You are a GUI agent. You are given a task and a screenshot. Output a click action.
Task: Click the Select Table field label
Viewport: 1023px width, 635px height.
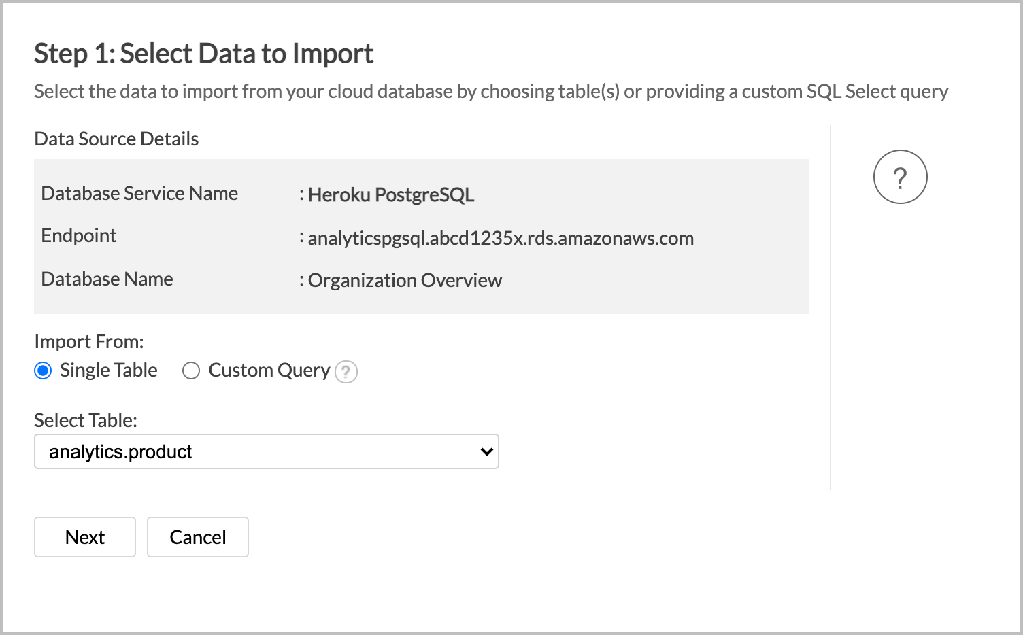pos(86,420)
